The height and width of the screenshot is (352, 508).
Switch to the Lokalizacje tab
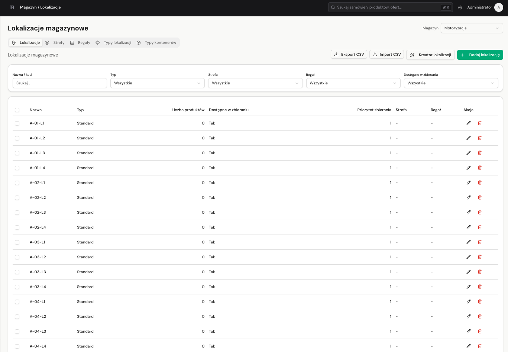click(26, 43)
